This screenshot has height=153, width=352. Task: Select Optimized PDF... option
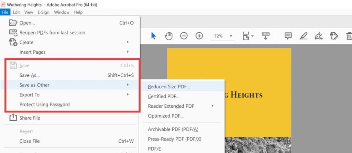tap(183, 116)
